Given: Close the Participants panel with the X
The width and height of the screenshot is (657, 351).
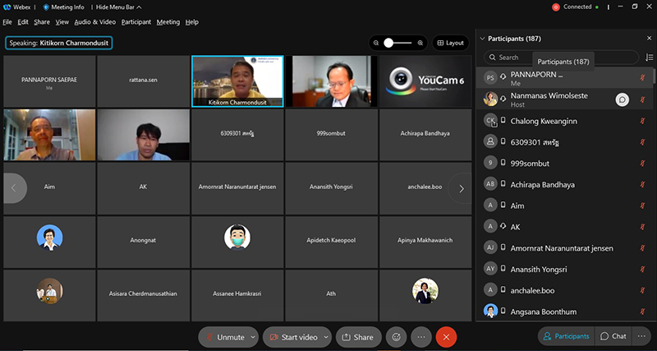Looking at the screenshot, I should 646,39.
